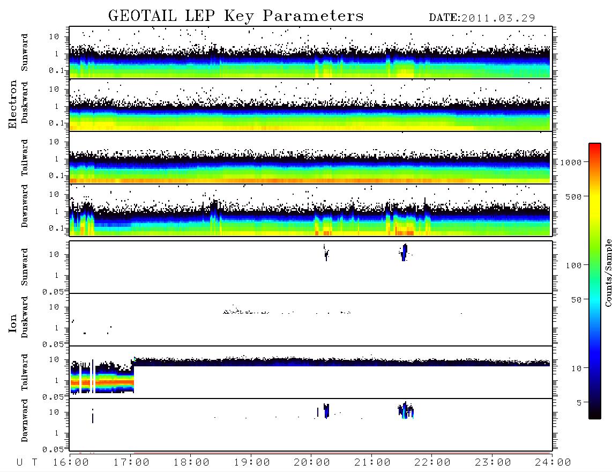Click the DATE:2011.03.29 label
Image resolution: width=612 pixels, height=472 pixels.
coord(482,18)
